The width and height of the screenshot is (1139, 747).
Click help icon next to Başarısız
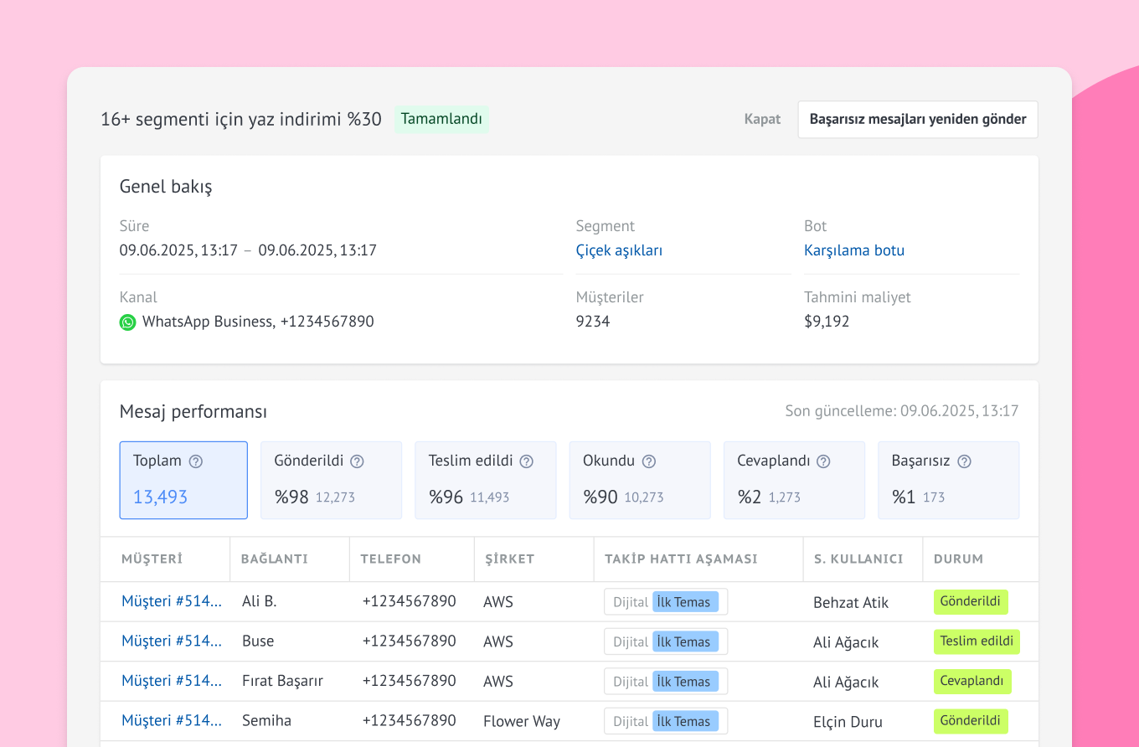964,461
